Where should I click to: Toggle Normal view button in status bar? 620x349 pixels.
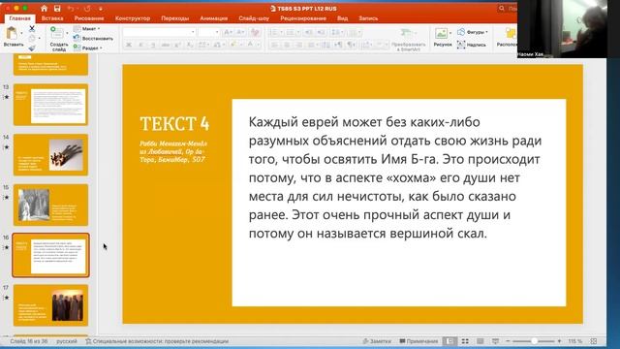(x=449, y=341)
